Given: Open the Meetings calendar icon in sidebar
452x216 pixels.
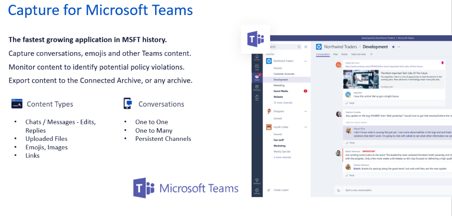Looking at the screenshot, I should 257,86.
